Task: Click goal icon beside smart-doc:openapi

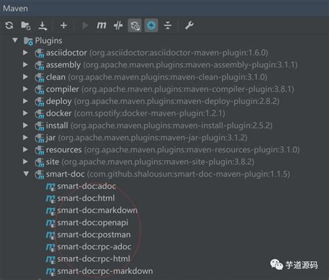Action: [x=51, y=223]
